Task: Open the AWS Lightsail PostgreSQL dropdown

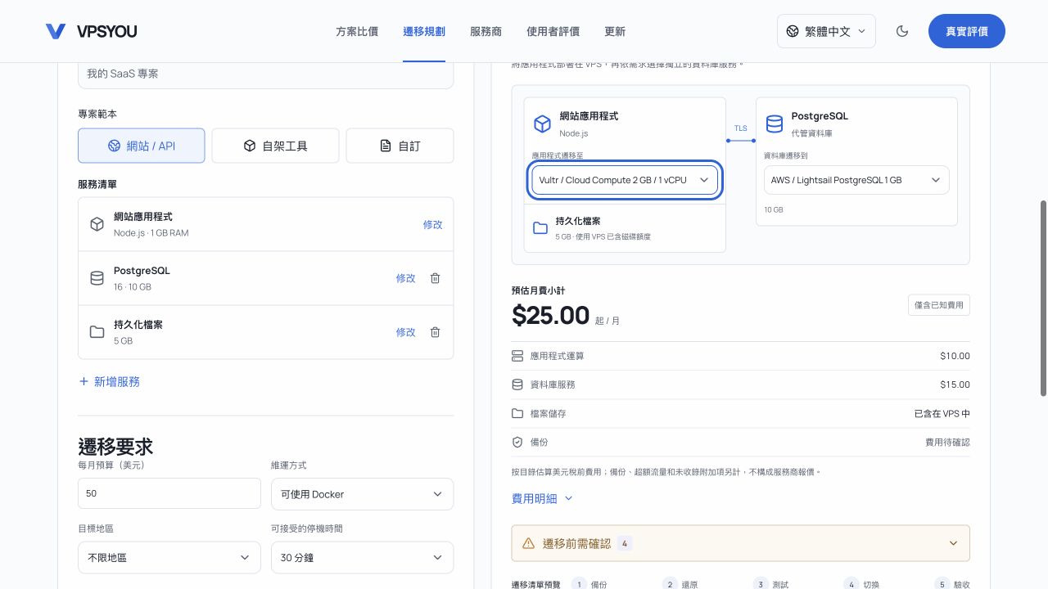Action: click(856, 180)
